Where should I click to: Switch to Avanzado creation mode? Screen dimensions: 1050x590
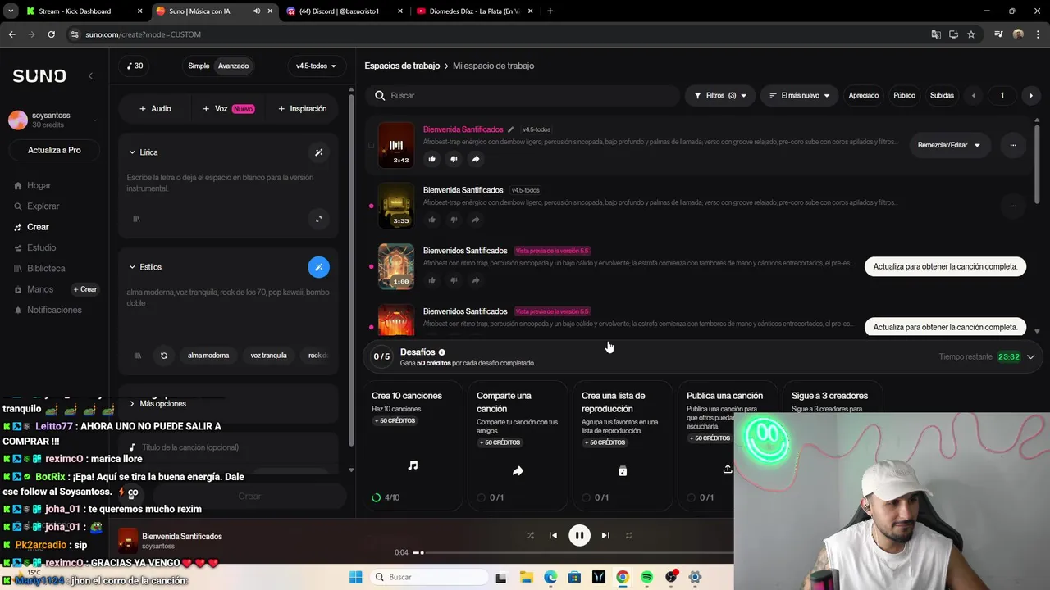coord(233,66)
